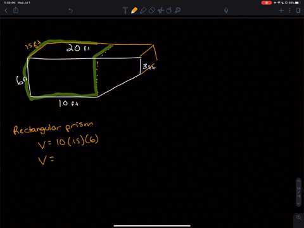Open the magnifier search tool in toolbar
Image resolution: width=304 pixels, height=228 pixels.
click(178, 10)
